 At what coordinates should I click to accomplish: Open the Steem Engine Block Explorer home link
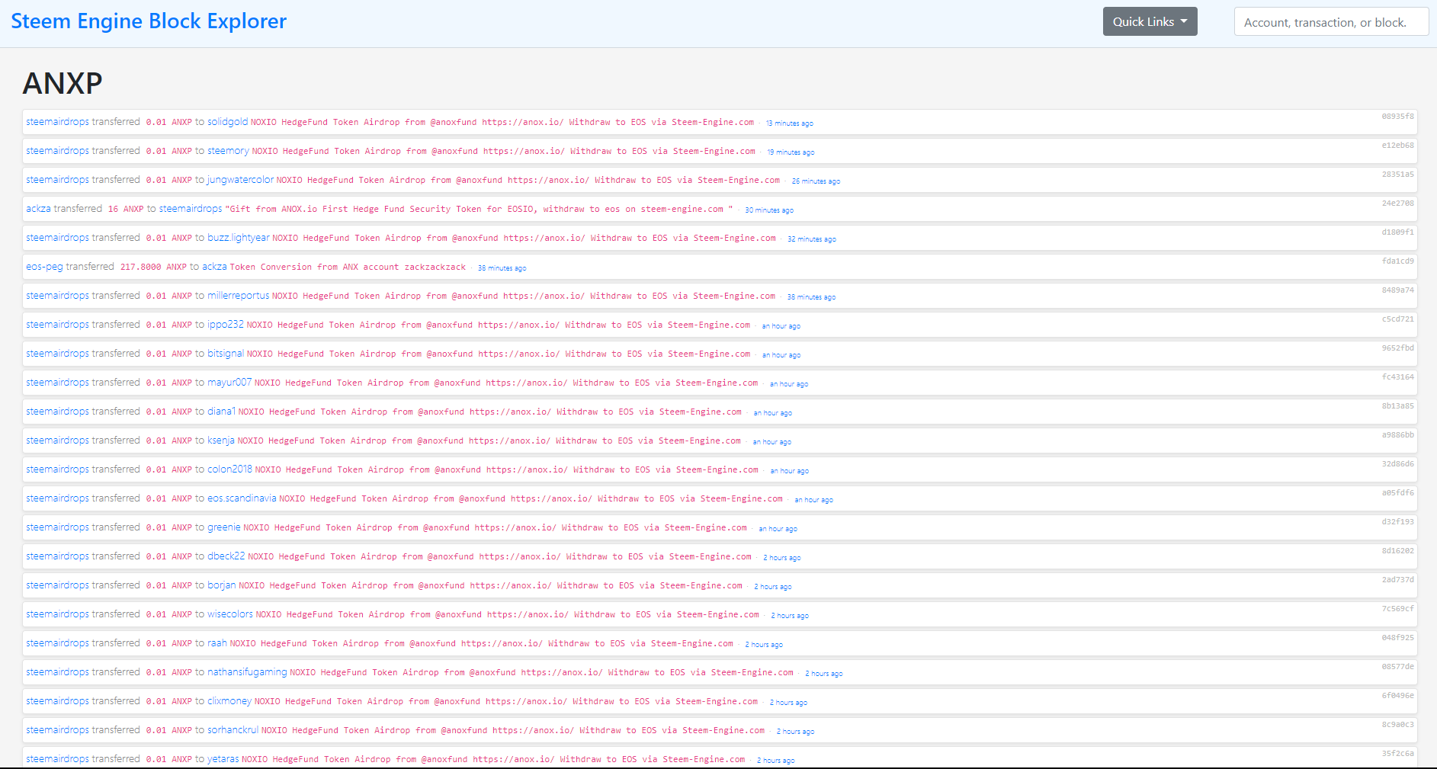[x=149, y=21]
